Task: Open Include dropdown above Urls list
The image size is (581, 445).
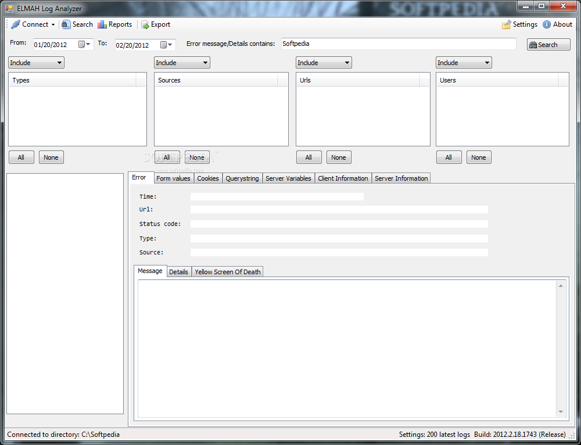Action: (x=324, y=63)
